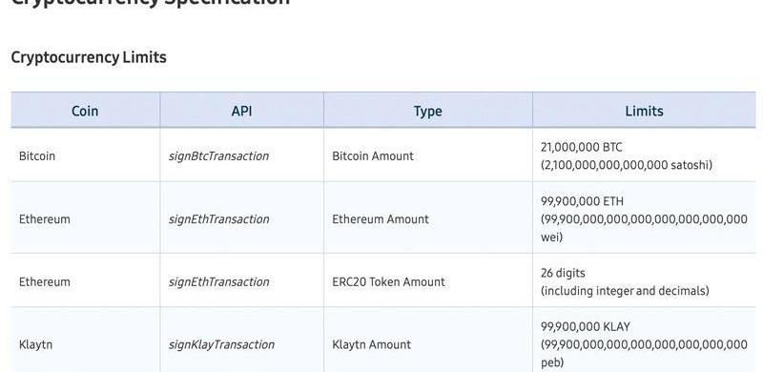Click the 21,000,000 BTC limit text
This screenshot has height=372, width=763.
pyautogui.click(x=582, y=147)
